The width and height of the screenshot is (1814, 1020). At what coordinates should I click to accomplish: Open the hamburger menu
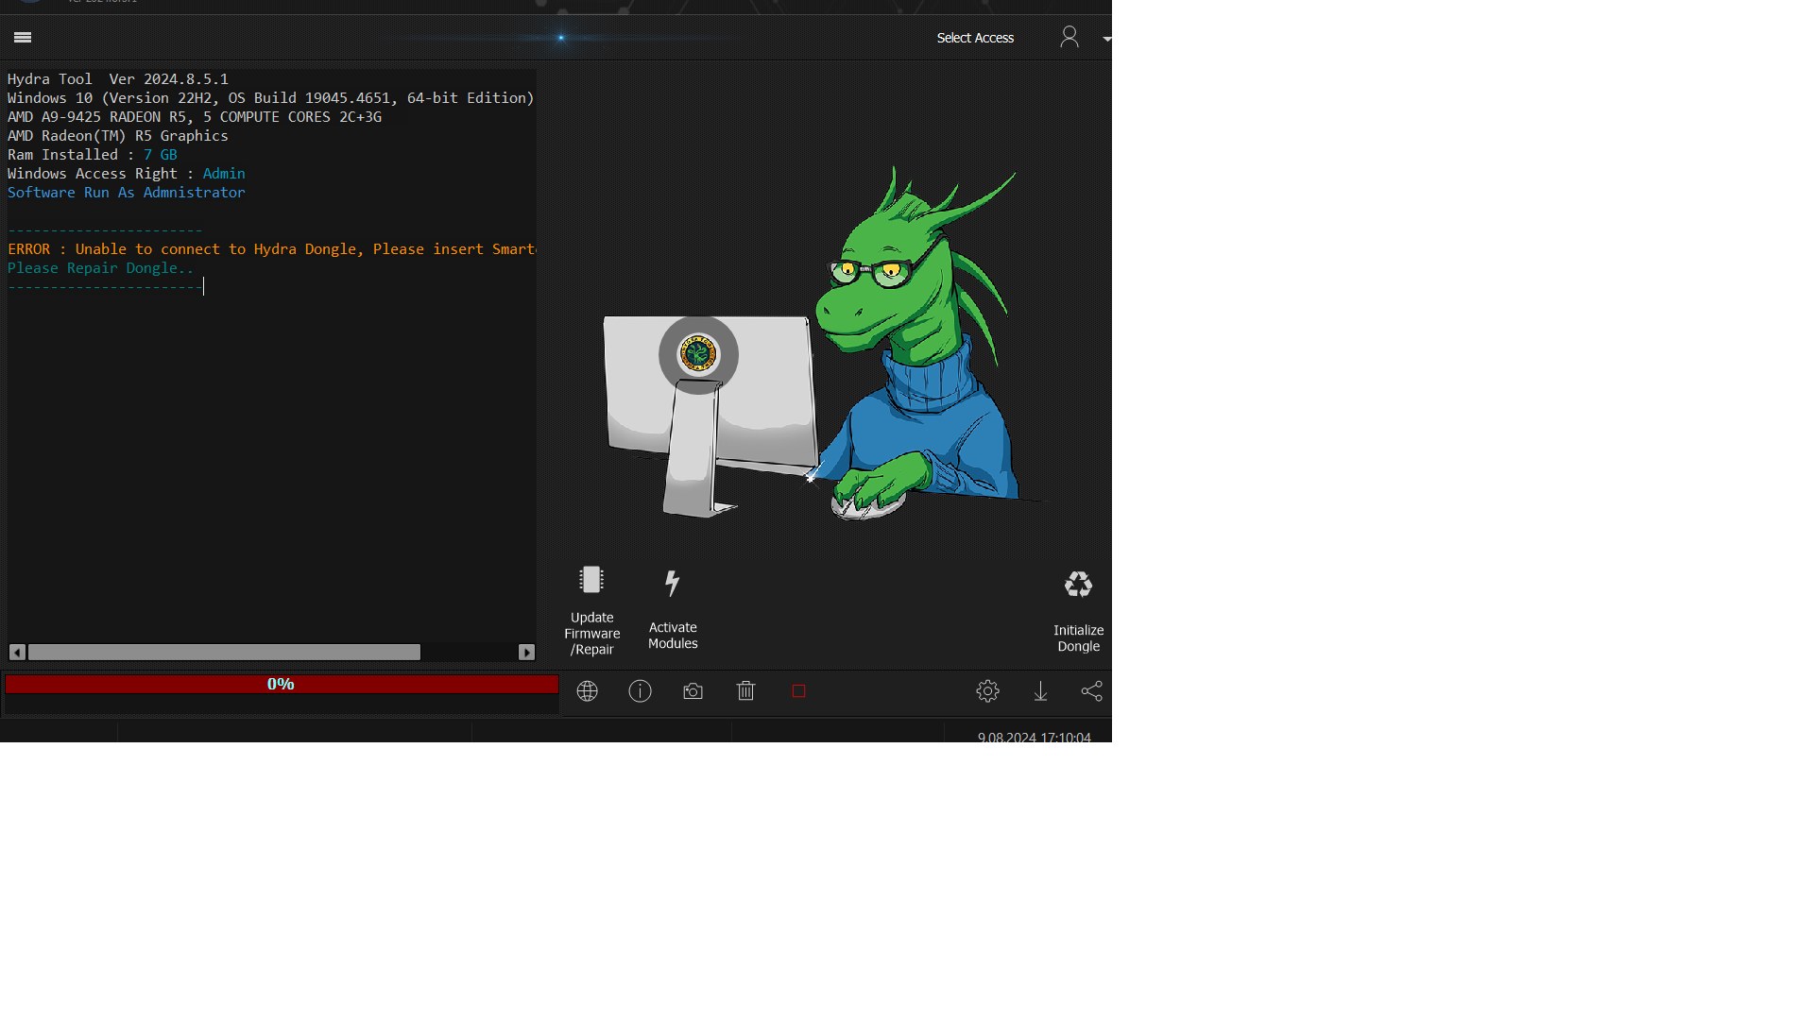click(23, 38)
